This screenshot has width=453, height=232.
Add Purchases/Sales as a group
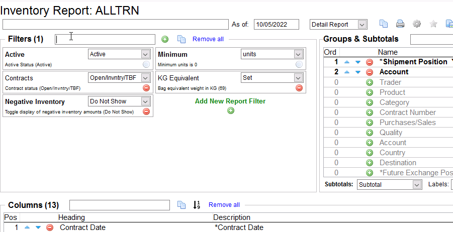[369, 123]
